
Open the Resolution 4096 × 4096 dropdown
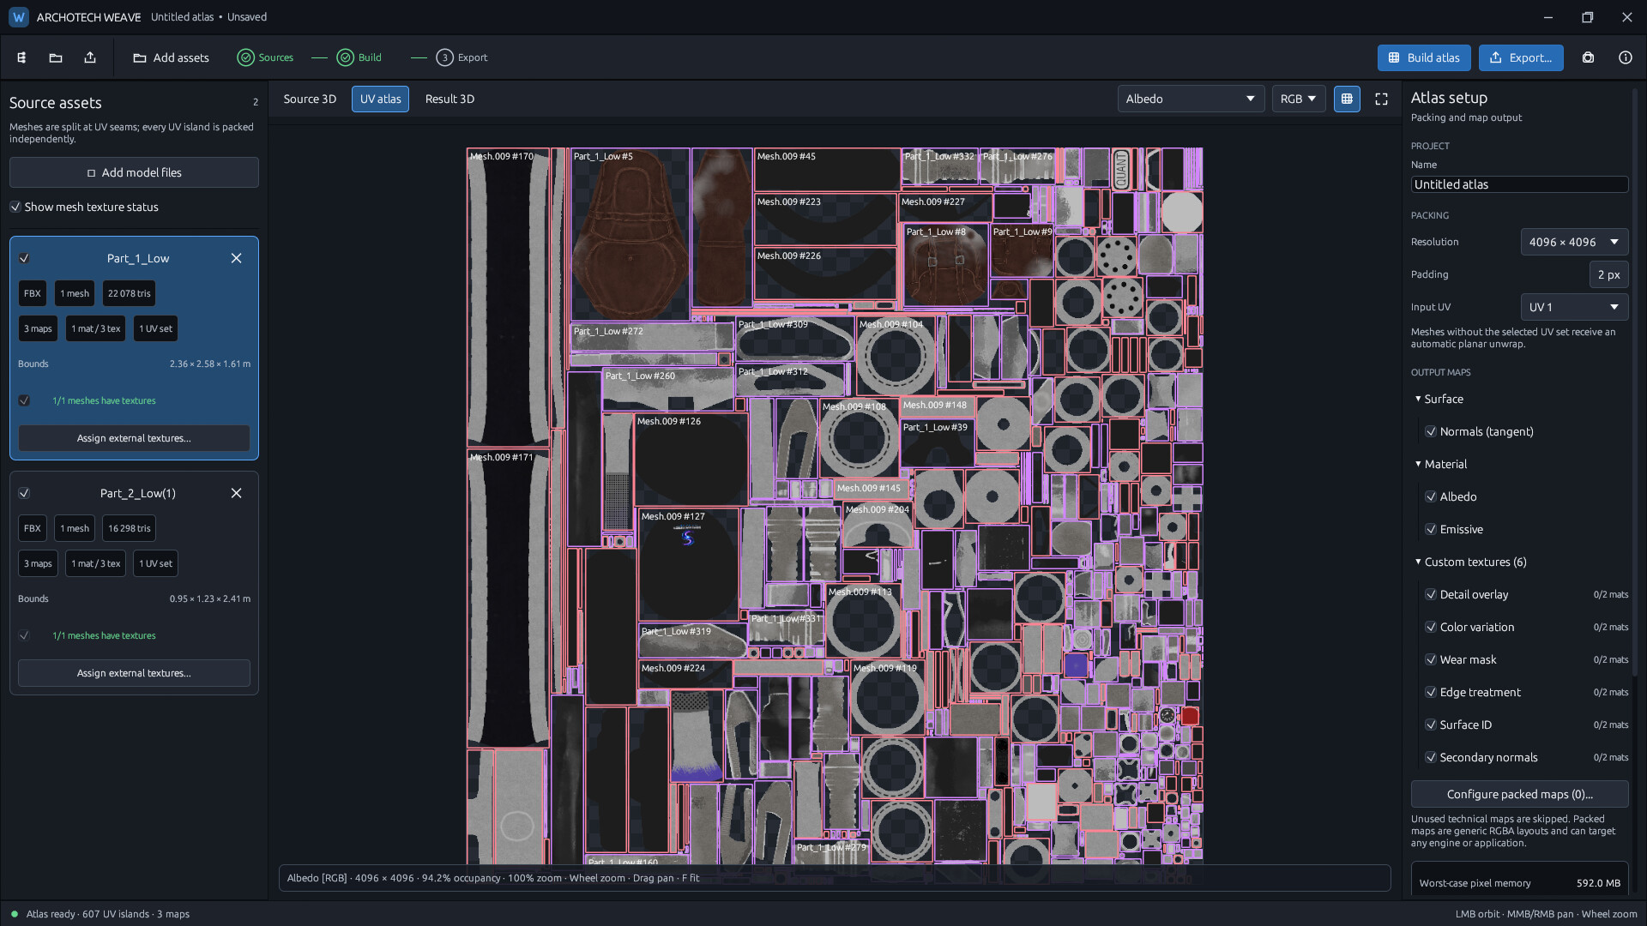(1574, 242)
